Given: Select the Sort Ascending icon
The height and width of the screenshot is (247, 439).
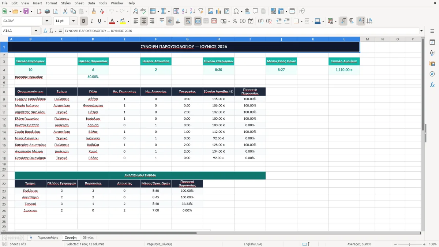Looking at the screenshot, I should pyautogui.click(x=185, y=11).
